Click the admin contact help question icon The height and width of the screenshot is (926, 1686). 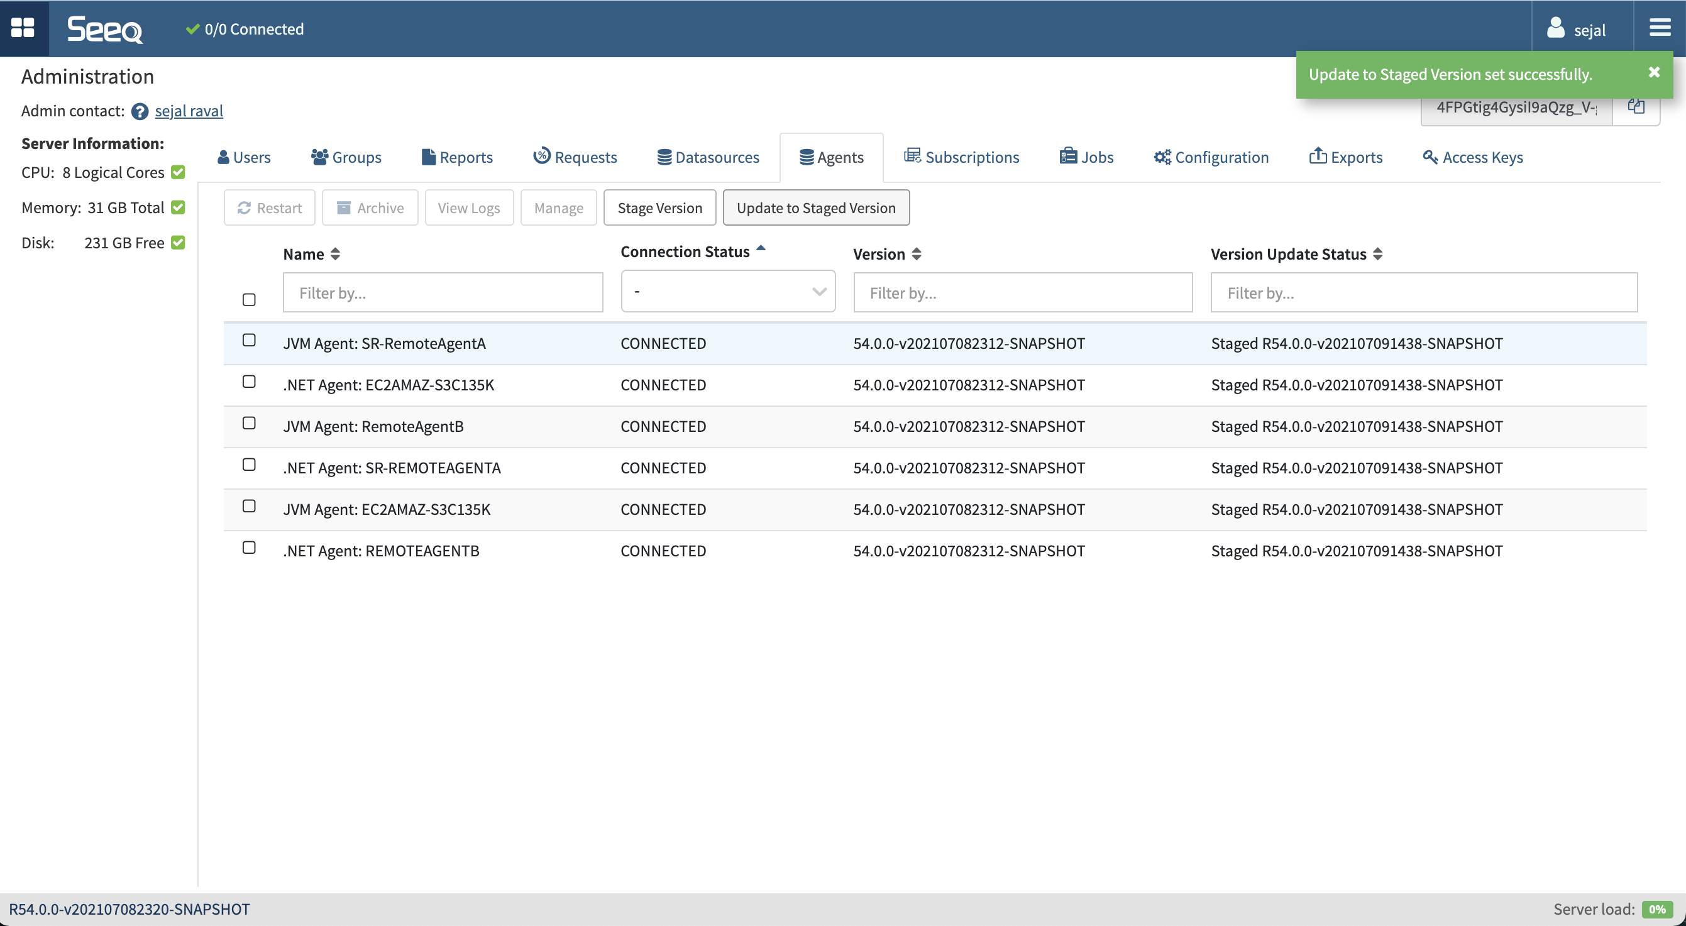(x=140, y=111)
